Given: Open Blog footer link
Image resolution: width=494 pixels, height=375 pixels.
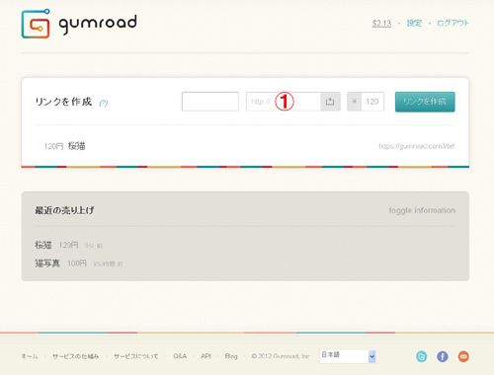Looking at the screenshot, I should (231, 356).
